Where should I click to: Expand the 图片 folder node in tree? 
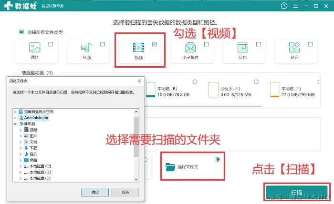(x=21, y=136)
